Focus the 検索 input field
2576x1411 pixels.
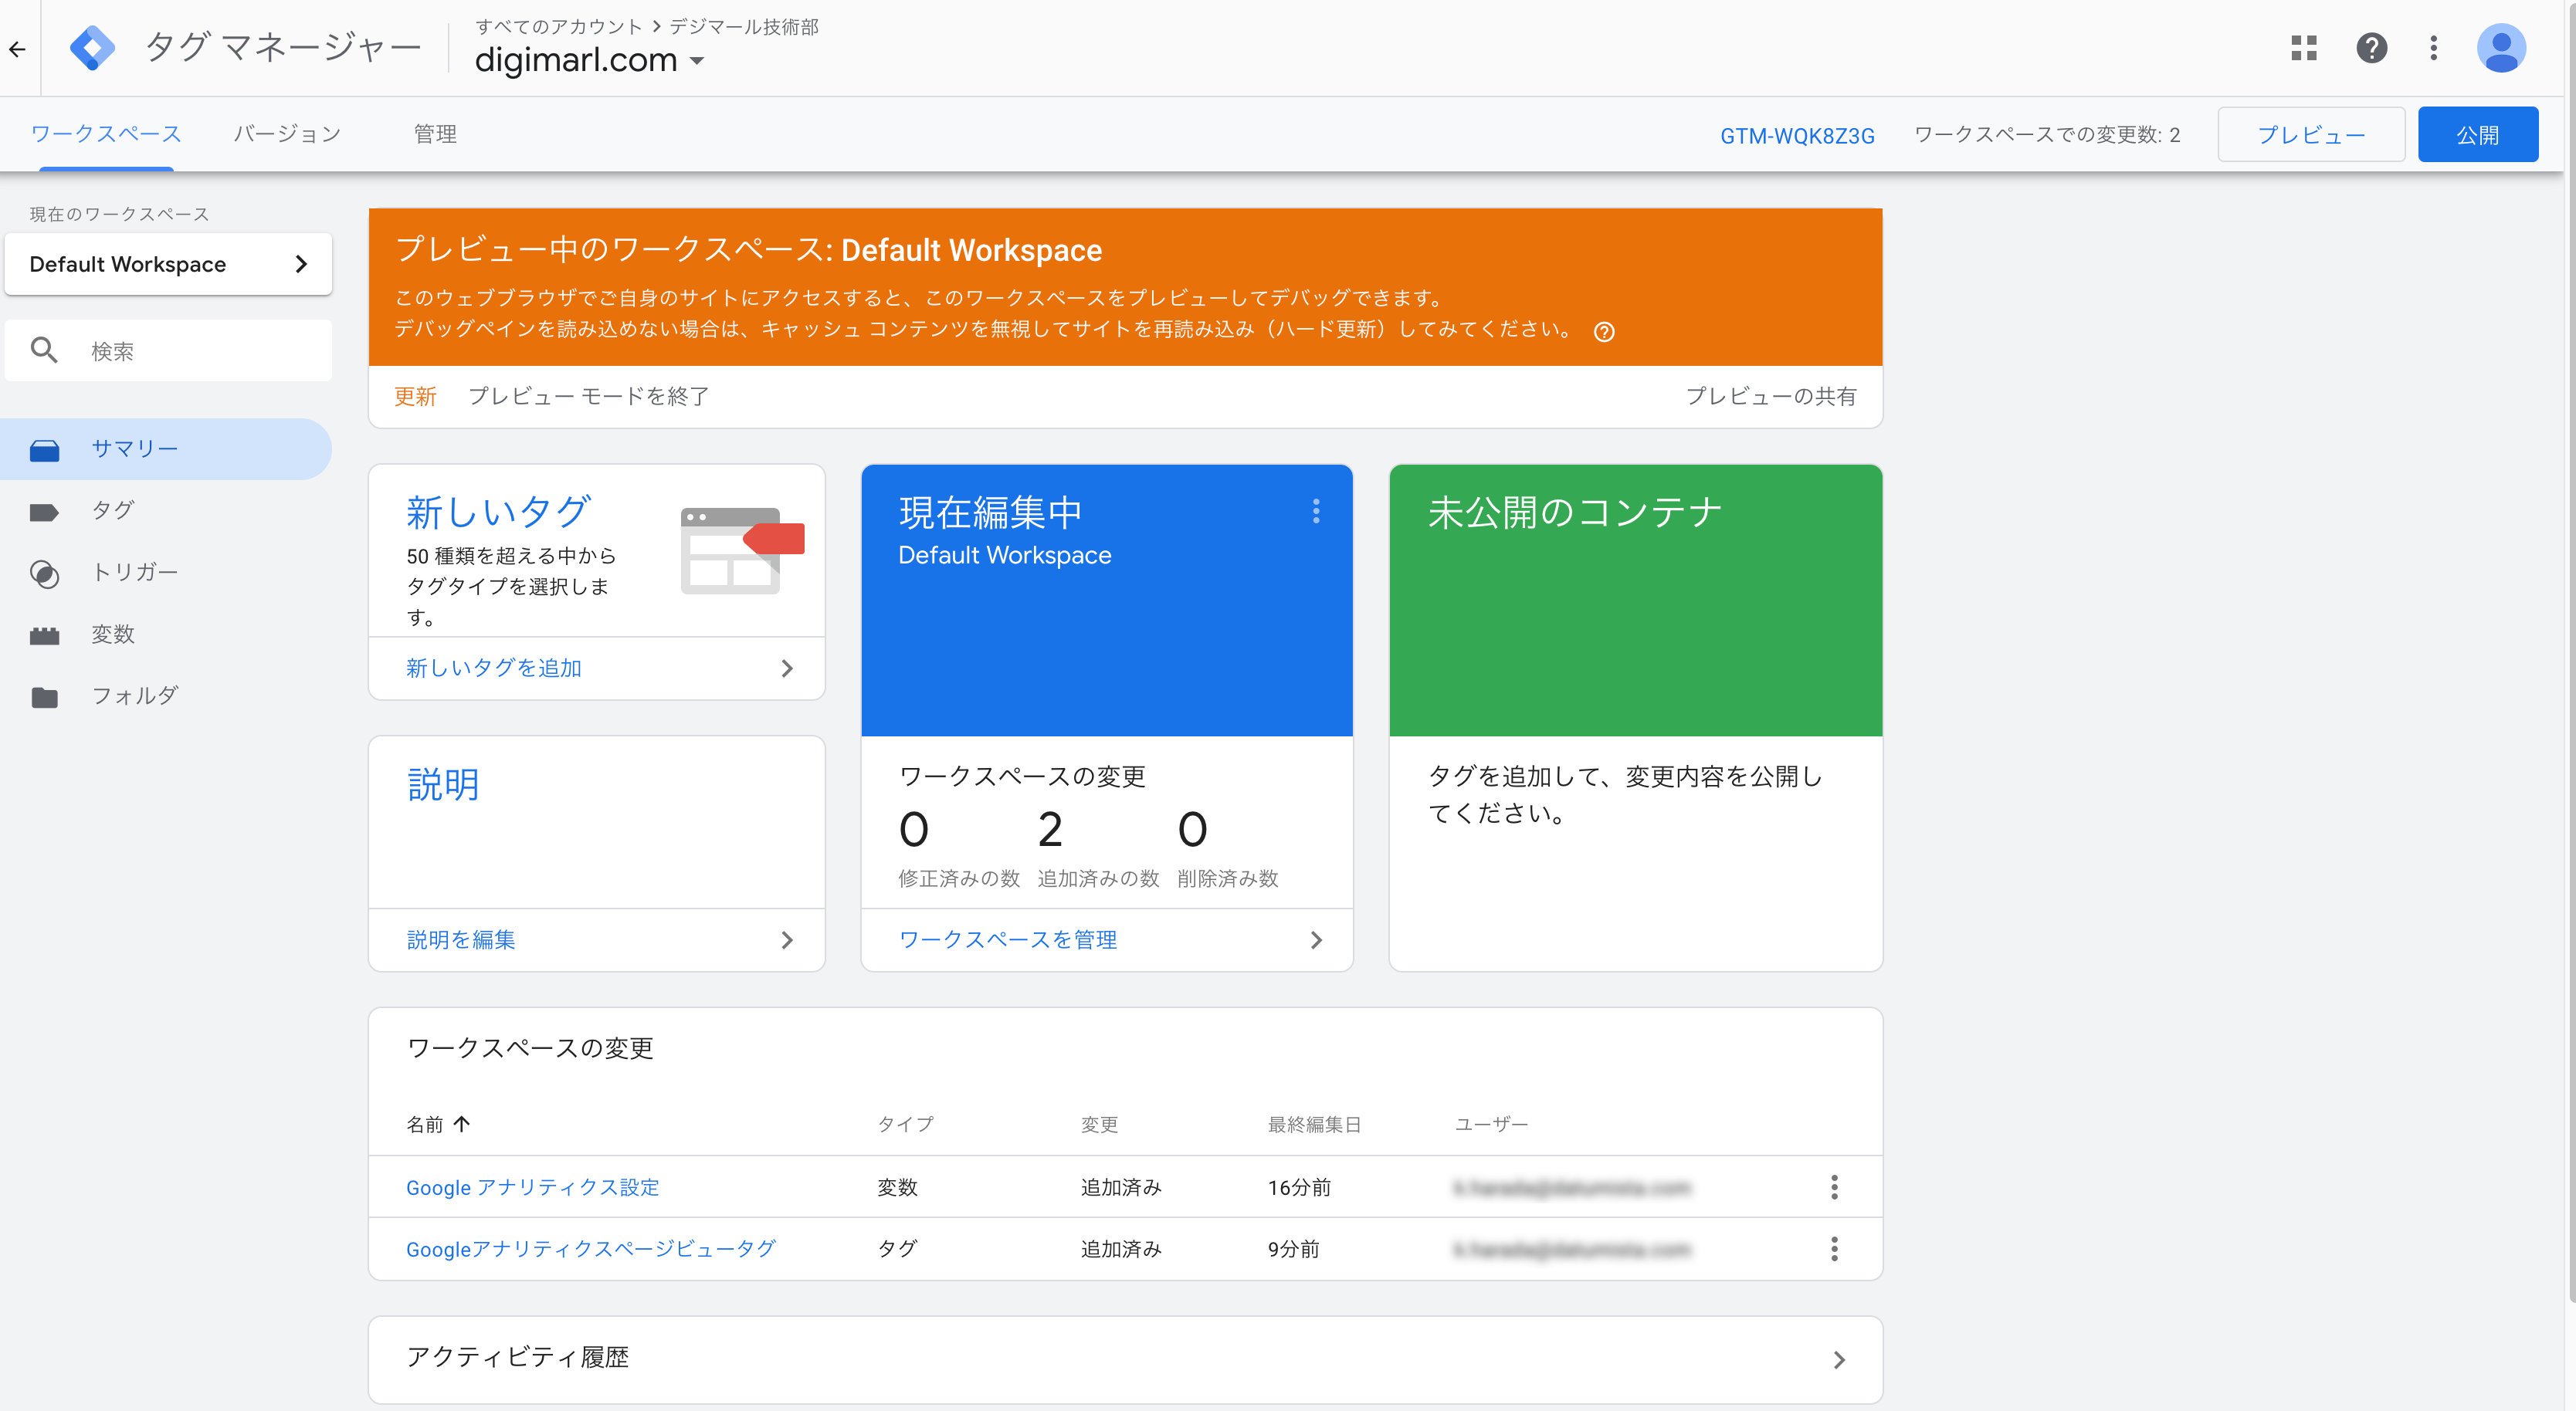(x=168, y=350)
